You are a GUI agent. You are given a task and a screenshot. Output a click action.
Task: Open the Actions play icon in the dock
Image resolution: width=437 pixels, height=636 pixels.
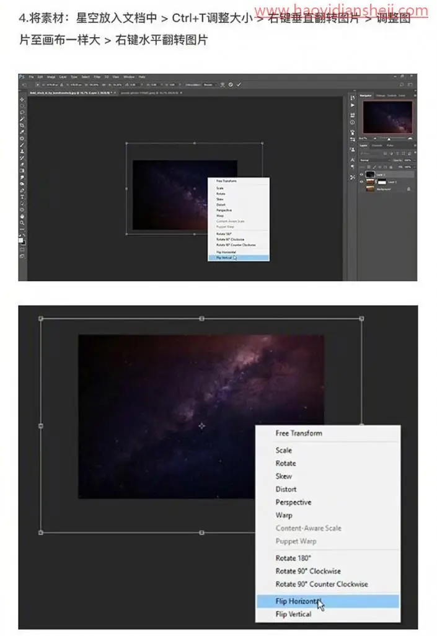pyautogui.click(x=353, y=105)
